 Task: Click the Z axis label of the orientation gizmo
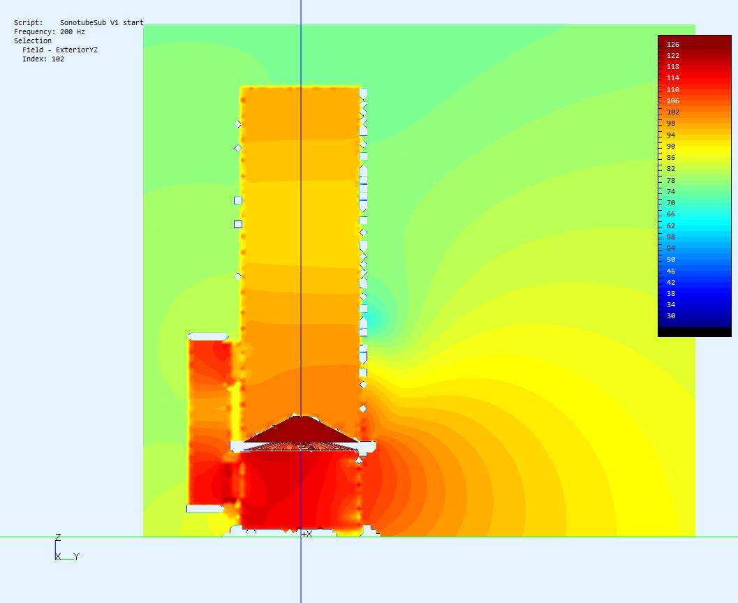pyautogui.click(x=58, y=537)
